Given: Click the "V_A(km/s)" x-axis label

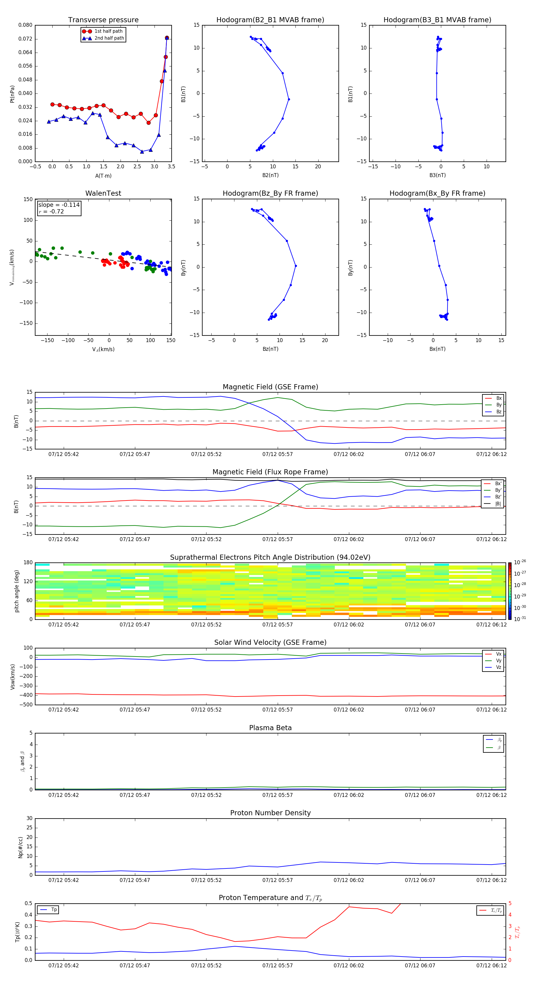Looking at the screenshot, I should (x=103, y=349).
